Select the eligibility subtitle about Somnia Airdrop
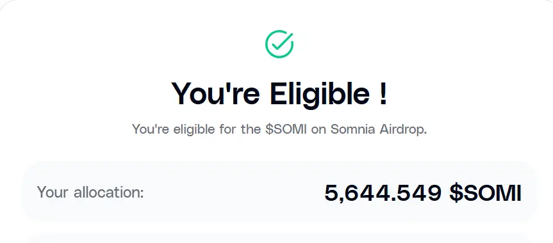The image size is (553, 243). 279,129
